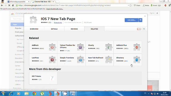Open the Windows Start button
Screen dimensions: 171x96
click(x=3, y=94)
